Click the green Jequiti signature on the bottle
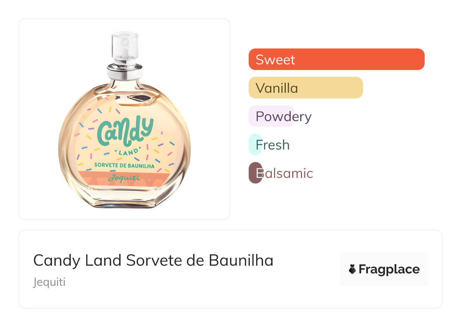 [124, 178]
